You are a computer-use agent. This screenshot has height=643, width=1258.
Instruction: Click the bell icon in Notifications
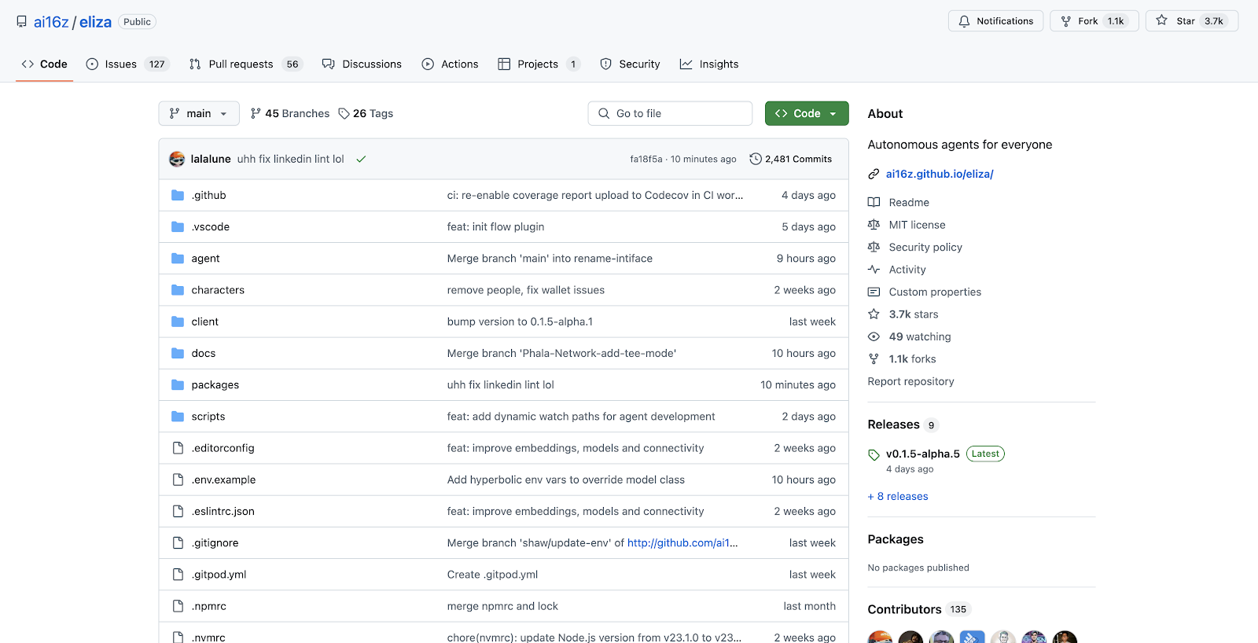tap(964, 21)
